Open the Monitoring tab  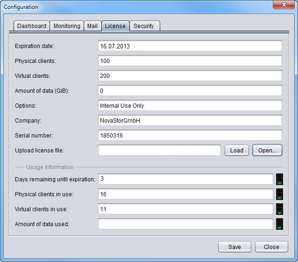67,26
